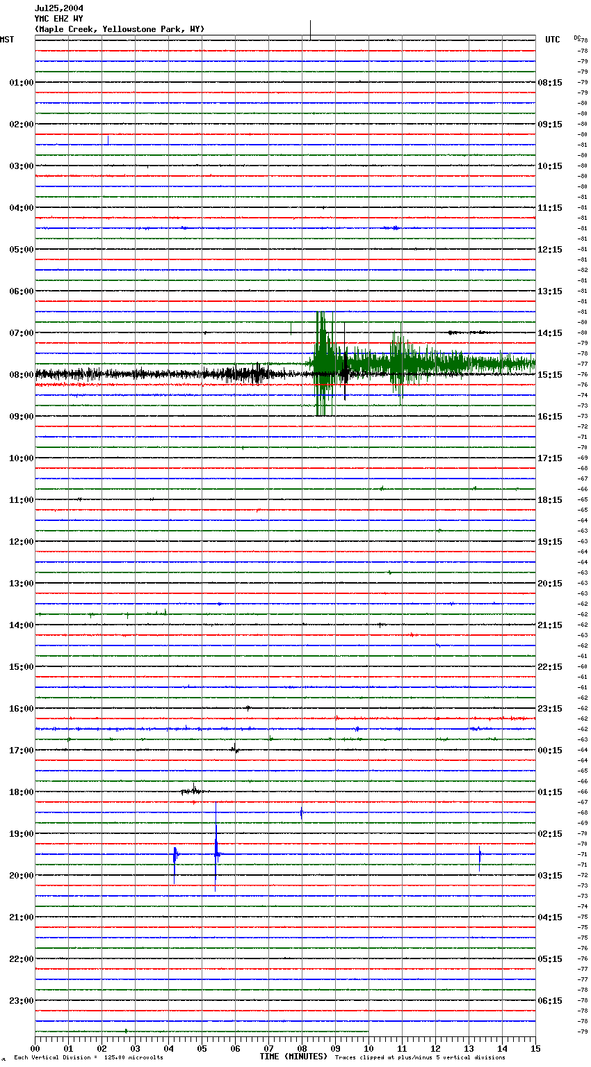Click the 06:15 UTC time label
The width and height of the screenshot is (591, 1067).
[550, 1001]
